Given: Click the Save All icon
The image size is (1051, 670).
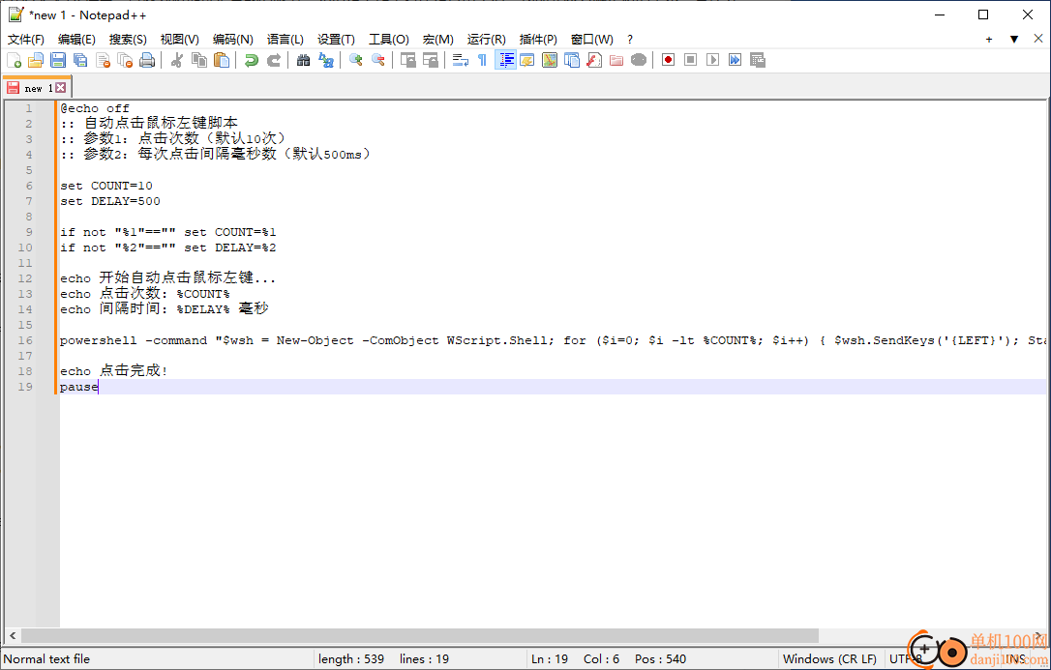Looking at the screenshot, I should [80, 60].
